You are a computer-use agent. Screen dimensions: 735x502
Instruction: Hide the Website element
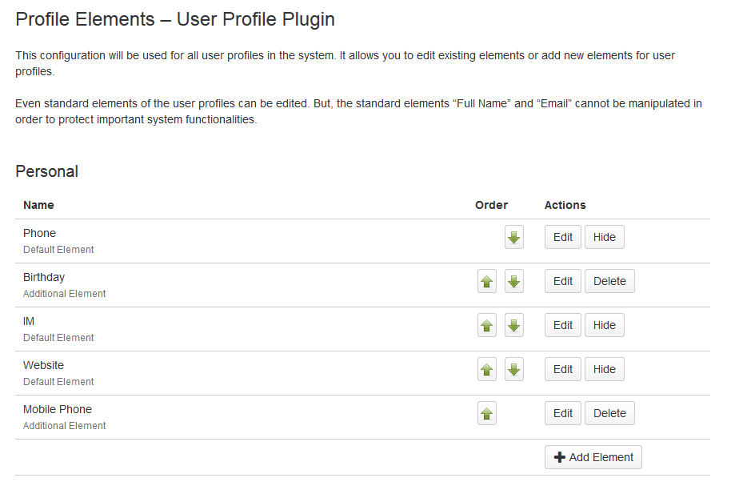605,369
